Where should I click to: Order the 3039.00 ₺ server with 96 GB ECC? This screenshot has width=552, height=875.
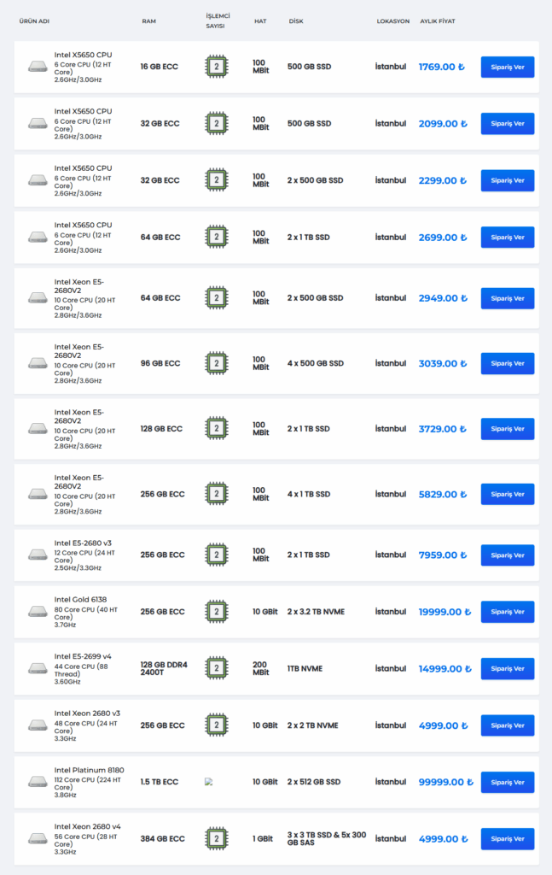point(507,363)
